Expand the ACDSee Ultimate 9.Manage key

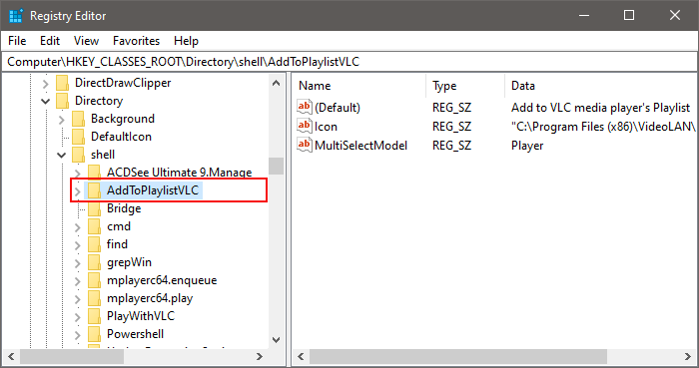coord(77,174)
